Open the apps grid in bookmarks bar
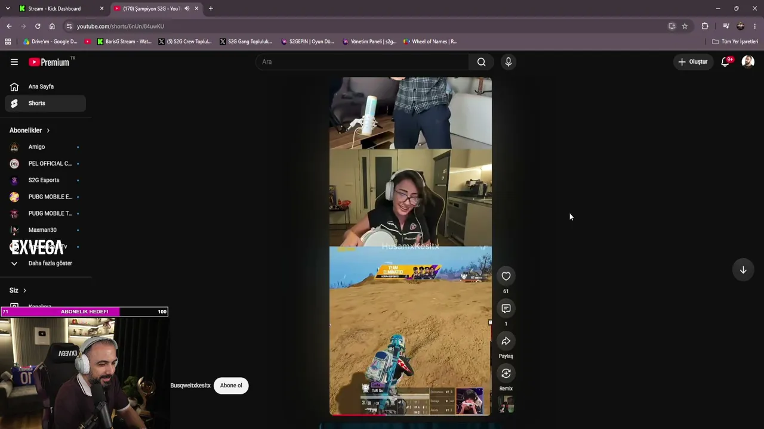 coord(8,42)
